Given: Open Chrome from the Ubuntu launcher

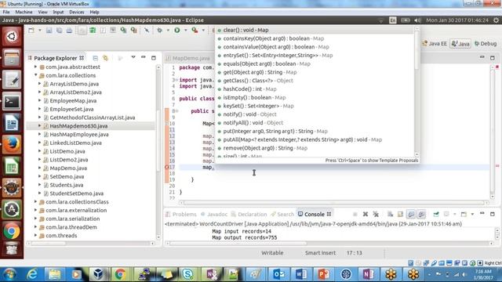Looking at the screenshot, I should click(12, 231).
